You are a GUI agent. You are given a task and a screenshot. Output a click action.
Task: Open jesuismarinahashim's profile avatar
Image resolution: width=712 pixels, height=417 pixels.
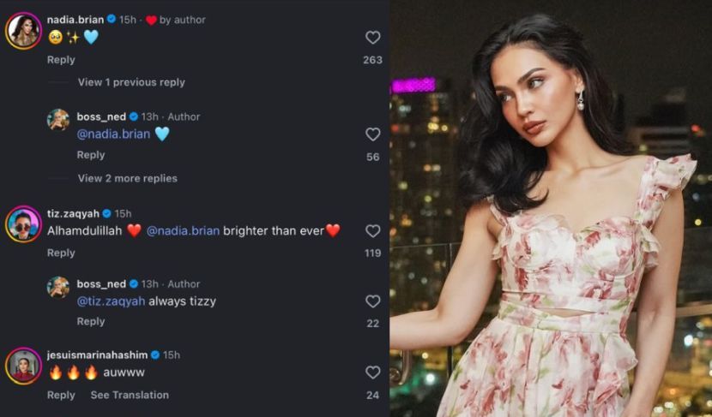(23, 366)
